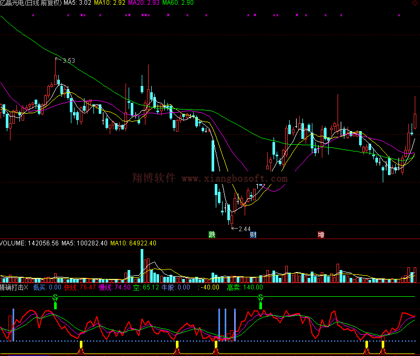
Task: Select the MA5 3.02 indicator label
Action: 78,3
